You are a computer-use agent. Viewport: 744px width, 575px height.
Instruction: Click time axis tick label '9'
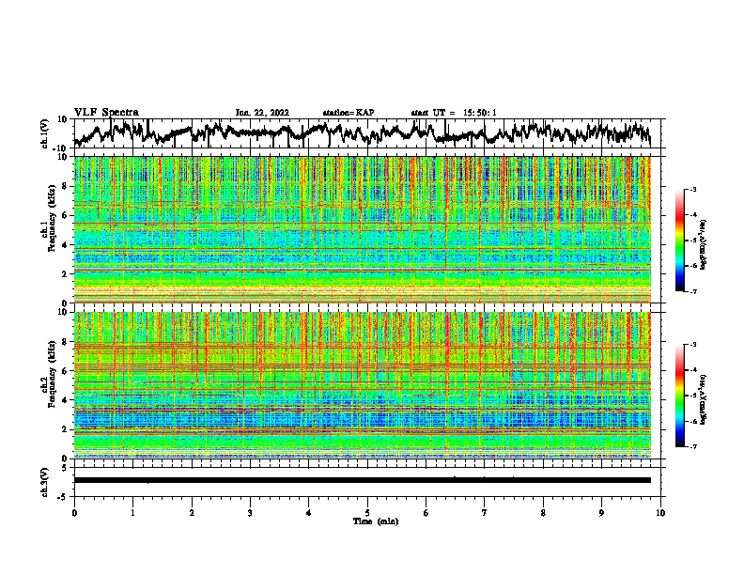(x=601, y=513)
